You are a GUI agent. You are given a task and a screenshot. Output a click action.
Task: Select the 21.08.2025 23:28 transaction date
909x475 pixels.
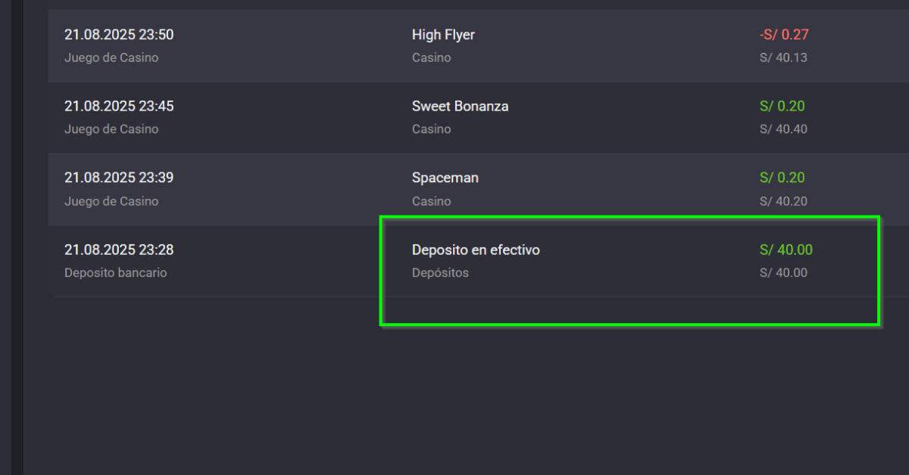coord(119,250)
